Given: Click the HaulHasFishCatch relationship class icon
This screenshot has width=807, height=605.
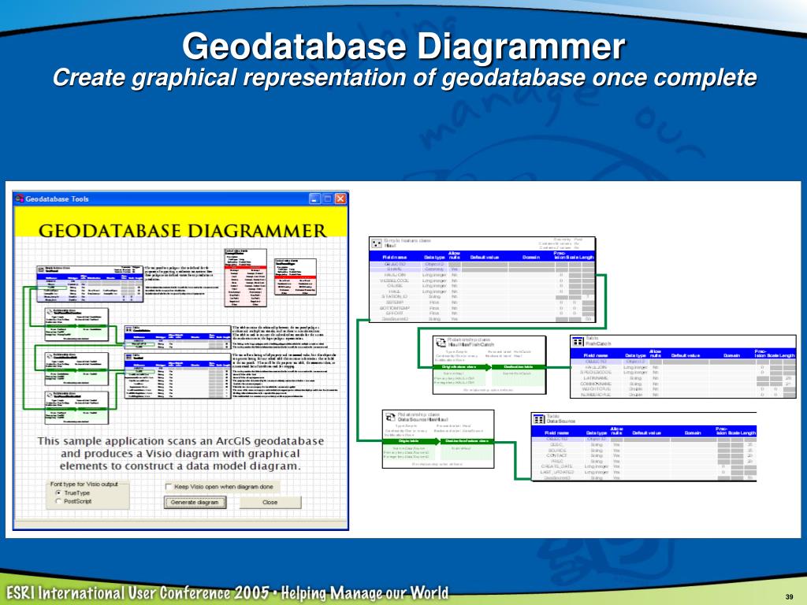Looking at the screenshot, I should 441,342.
